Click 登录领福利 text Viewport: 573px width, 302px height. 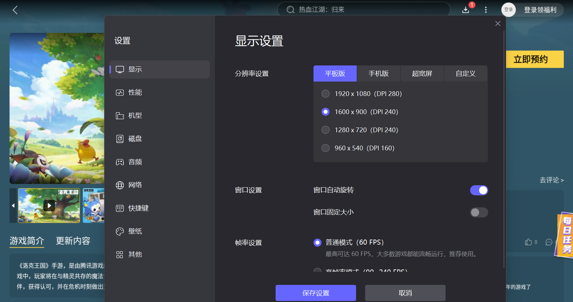pos(540,10)
